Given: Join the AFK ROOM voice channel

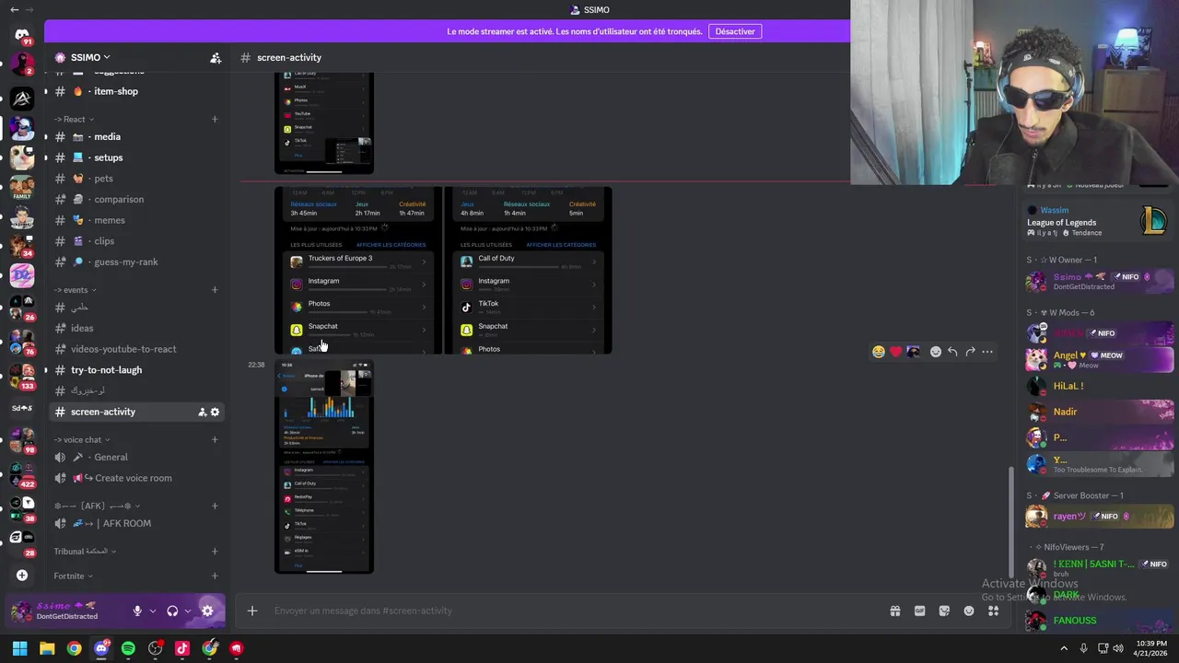Looking at the screenshot, I should coord(136,523).
